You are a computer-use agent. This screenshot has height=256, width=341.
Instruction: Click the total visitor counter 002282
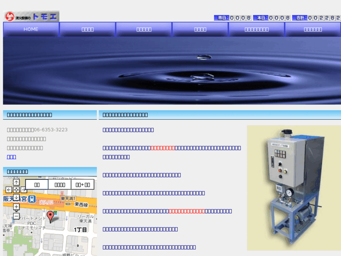(317, 18)
